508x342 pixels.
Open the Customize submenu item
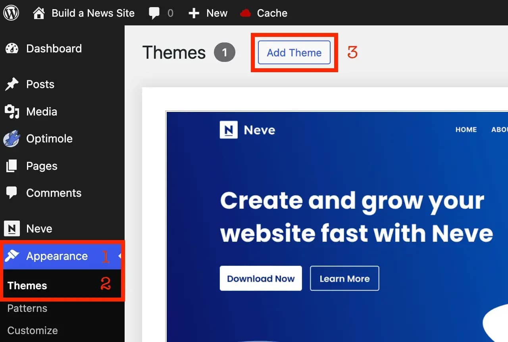(x=33, y=330)
